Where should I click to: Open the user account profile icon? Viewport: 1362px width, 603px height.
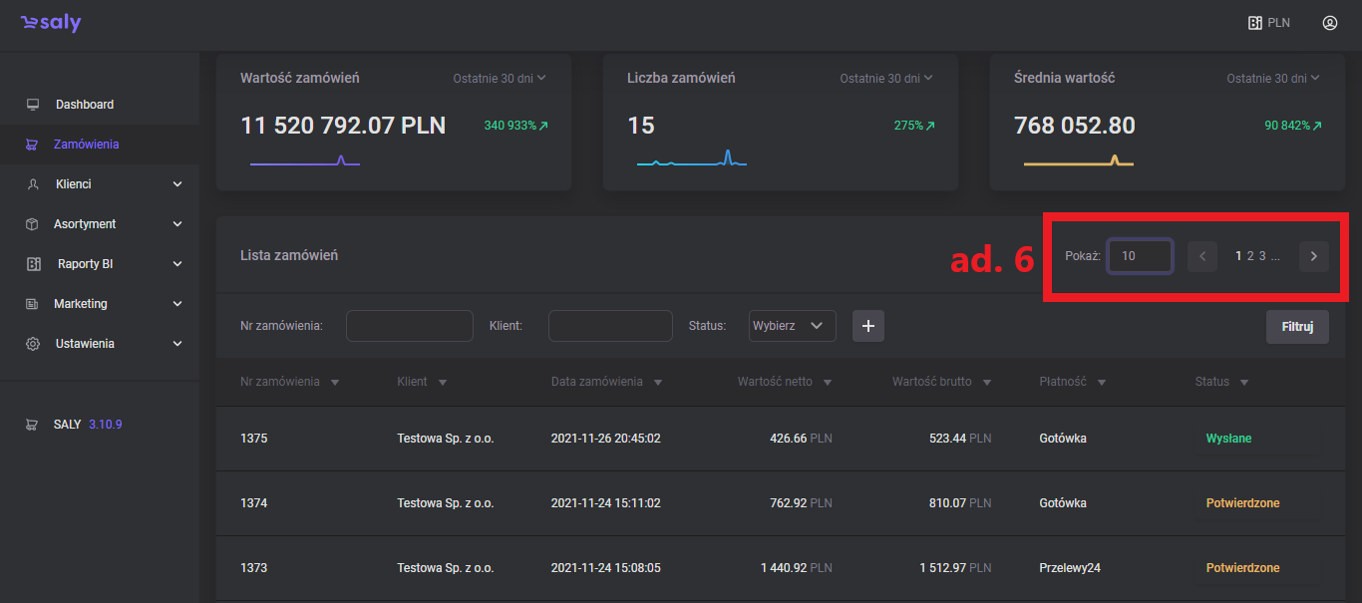(x=1329, y=23)
